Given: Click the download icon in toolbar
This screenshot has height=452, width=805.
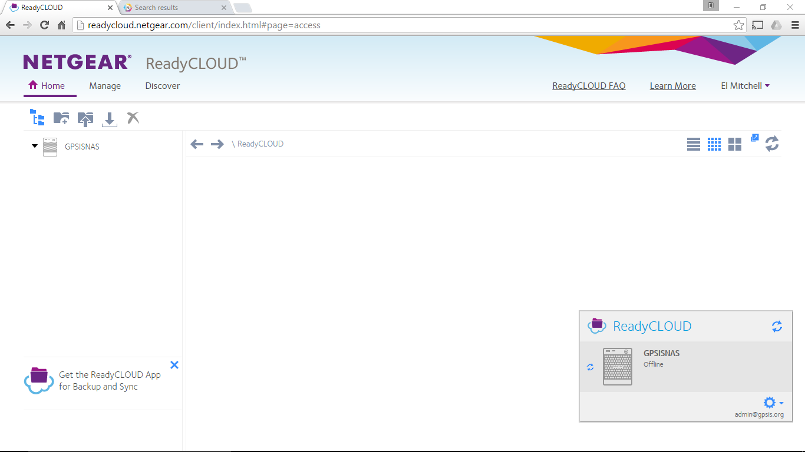Looking at the screenshot, I should point(110,119).
